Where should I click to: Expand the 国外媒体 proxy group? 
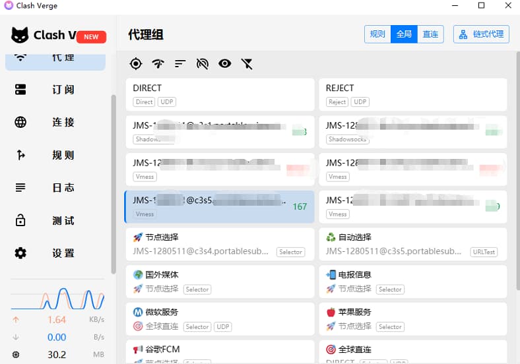click(x=219, y=282)
